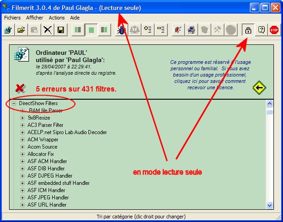Open the Afficher menu
This screenshot has width=283, height=222.
pyautogui.click(x=34, y=18)
